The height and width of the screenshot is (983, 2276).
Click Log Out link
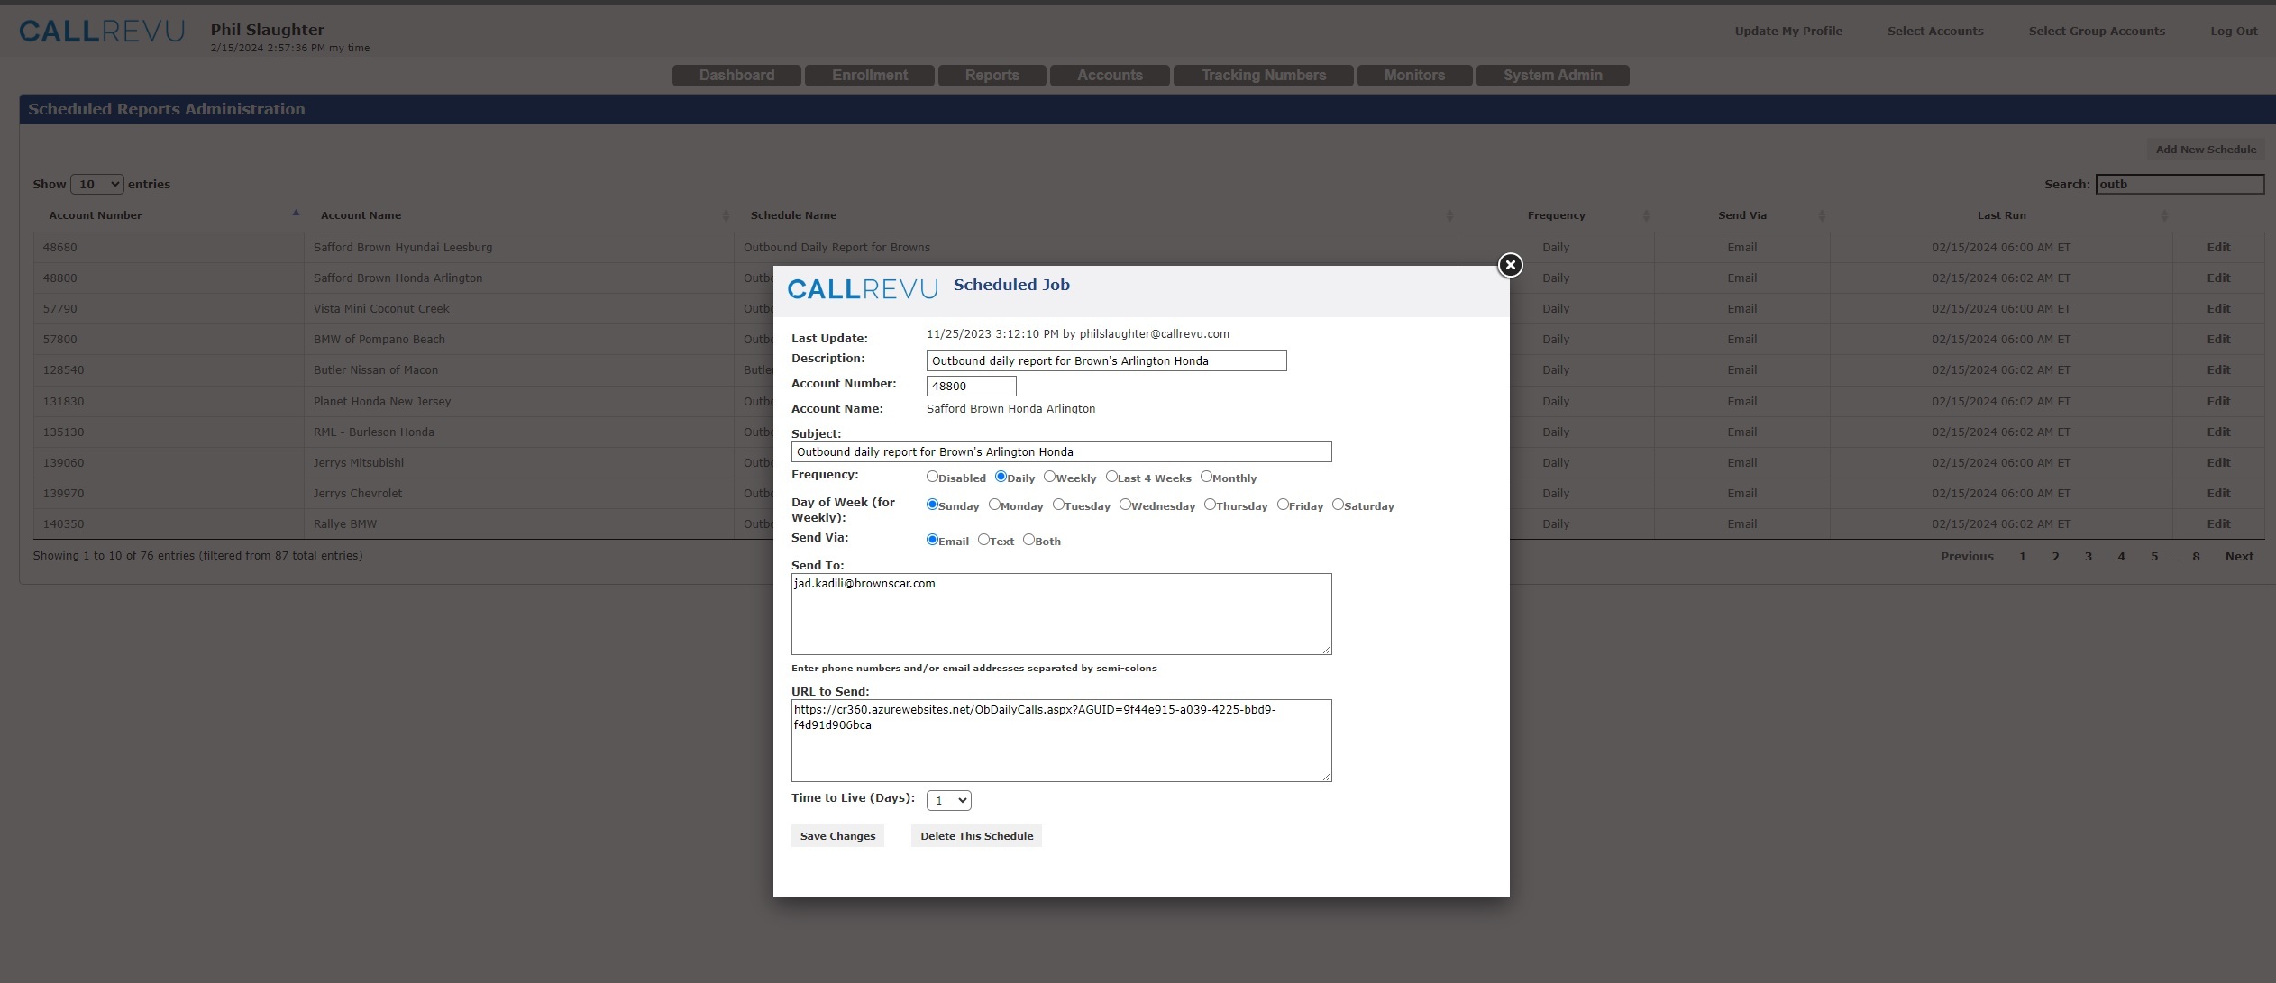click(2234, 31)
